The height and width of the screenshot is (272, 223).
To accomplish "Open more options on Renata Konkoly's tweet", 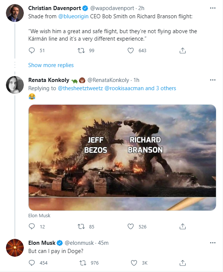I will pos(212,80).
